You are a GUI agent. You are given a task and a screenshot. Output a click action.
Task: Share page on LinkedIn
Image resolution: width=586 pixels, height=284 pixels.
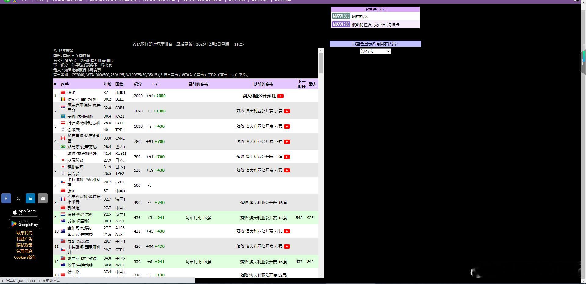(x=31, y=198)
